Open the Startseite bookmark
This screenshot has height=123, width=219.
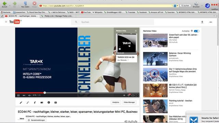pyautogui.click(x=5, y=12)
